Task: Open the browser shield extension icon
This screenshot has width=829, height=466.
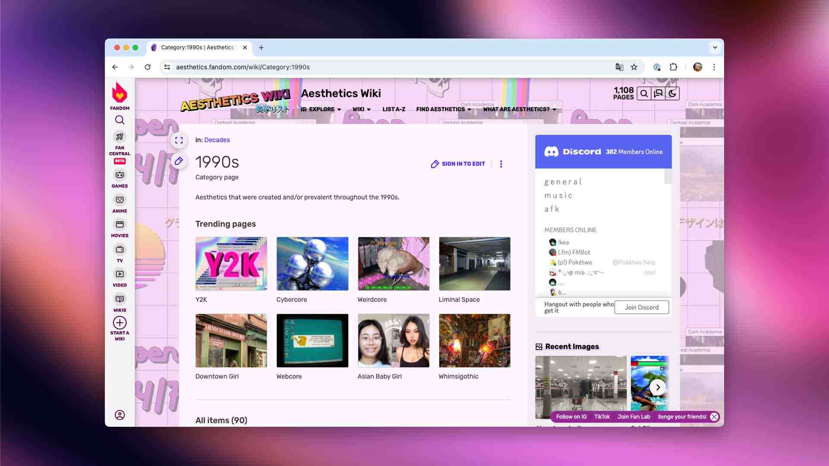Action: coord(657,67)
